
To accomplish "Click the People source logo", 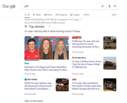I will [27, 63].
